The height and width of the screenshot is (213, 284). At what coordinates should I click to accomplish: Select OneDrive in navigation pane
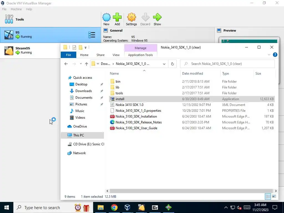80,126
